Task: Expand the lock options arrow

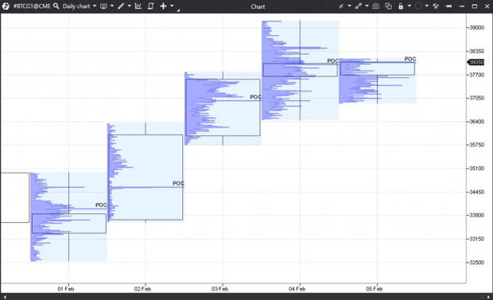Action: [x=409, y=6]
